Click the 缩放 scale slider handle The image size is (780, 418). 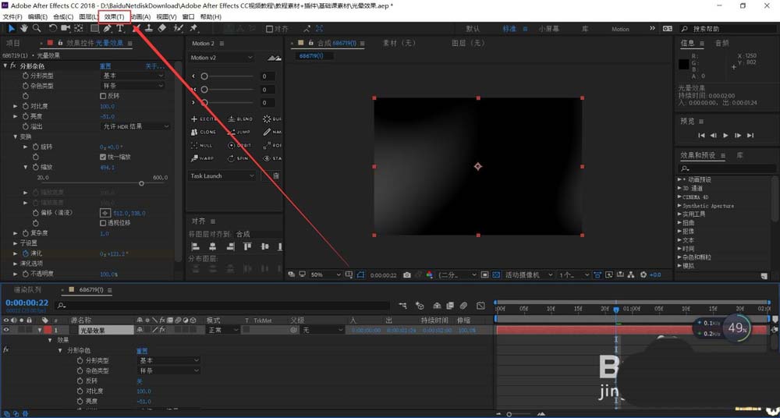(141, 183)
